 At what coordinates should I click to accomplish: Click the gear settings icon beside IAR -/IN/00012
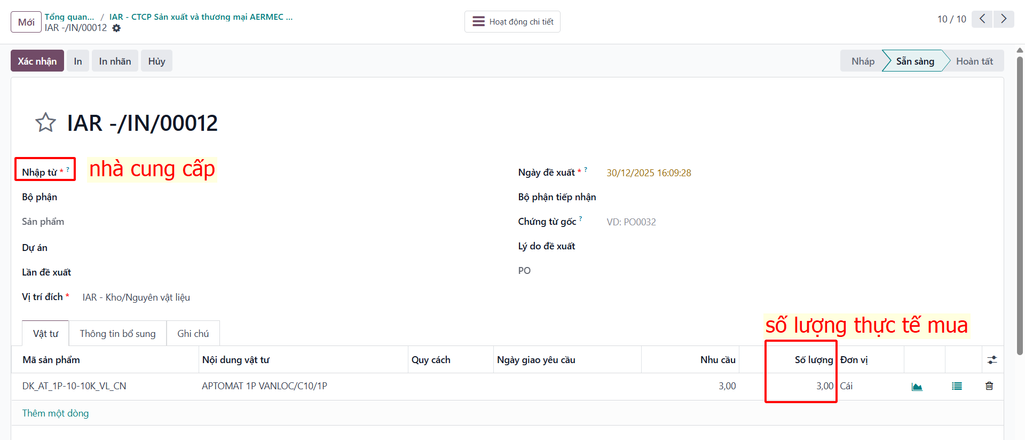(x=116, y=28)
